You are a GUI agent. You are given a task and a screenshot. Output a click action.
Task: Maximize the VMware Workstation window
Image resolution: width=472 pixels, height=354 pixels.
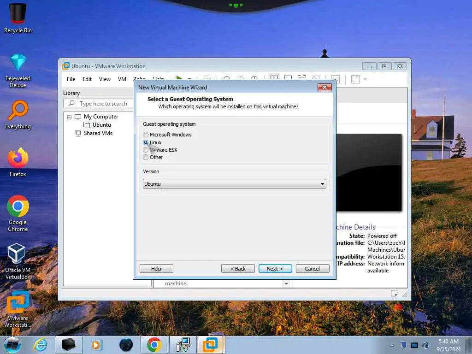point(384,66)
